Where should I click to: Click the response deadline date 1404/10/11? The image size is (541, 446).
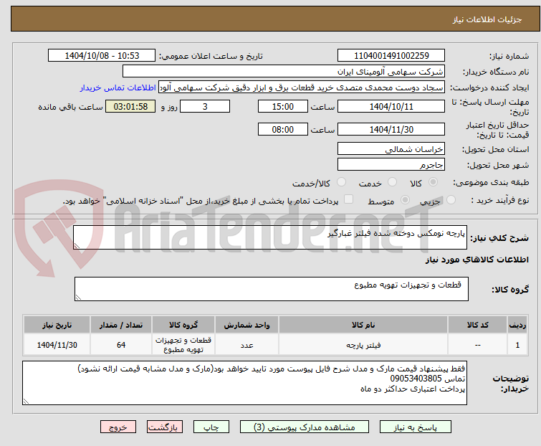click(x=391, y=106)
